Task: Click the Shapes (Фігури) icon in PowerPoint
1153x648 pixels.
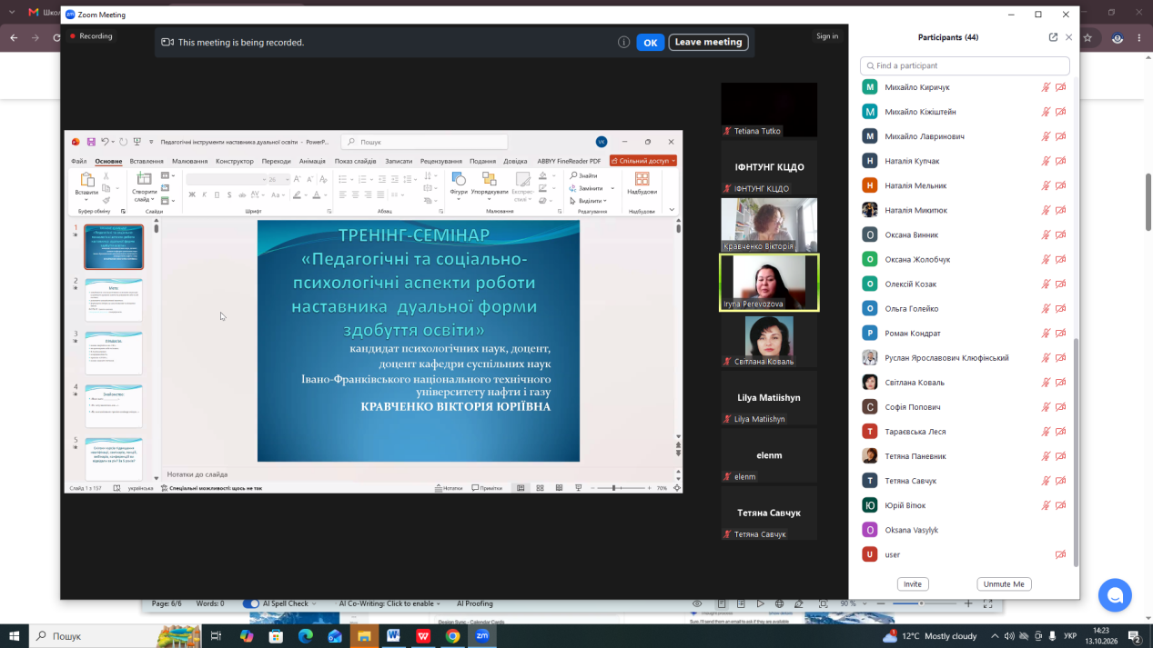Action: 459,179
